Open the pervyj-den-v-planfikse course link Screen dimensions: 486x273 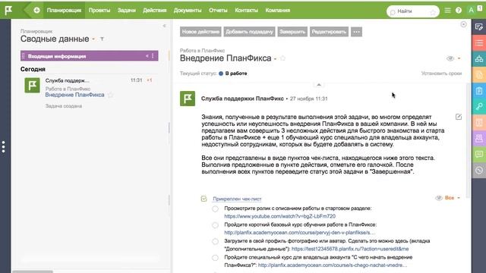point(300,233)
